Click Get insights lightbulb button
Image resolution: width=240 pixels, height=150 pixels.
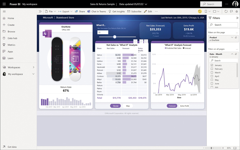tap(117, 11)
